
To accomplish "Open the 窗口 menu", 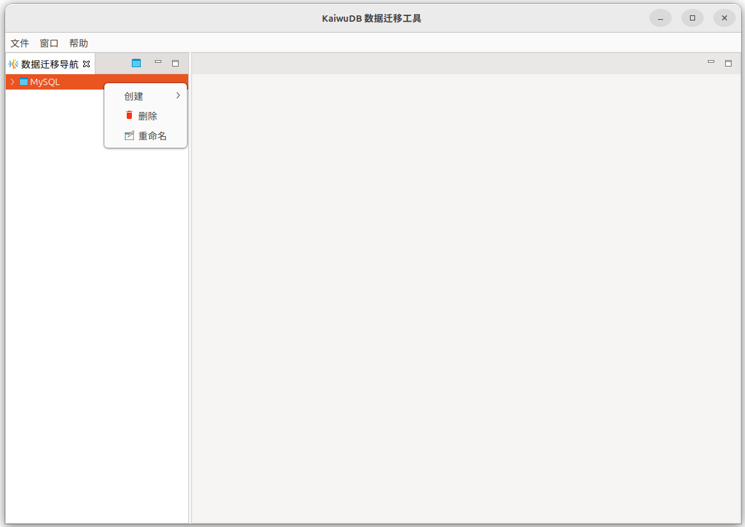I will pos(49,43).
